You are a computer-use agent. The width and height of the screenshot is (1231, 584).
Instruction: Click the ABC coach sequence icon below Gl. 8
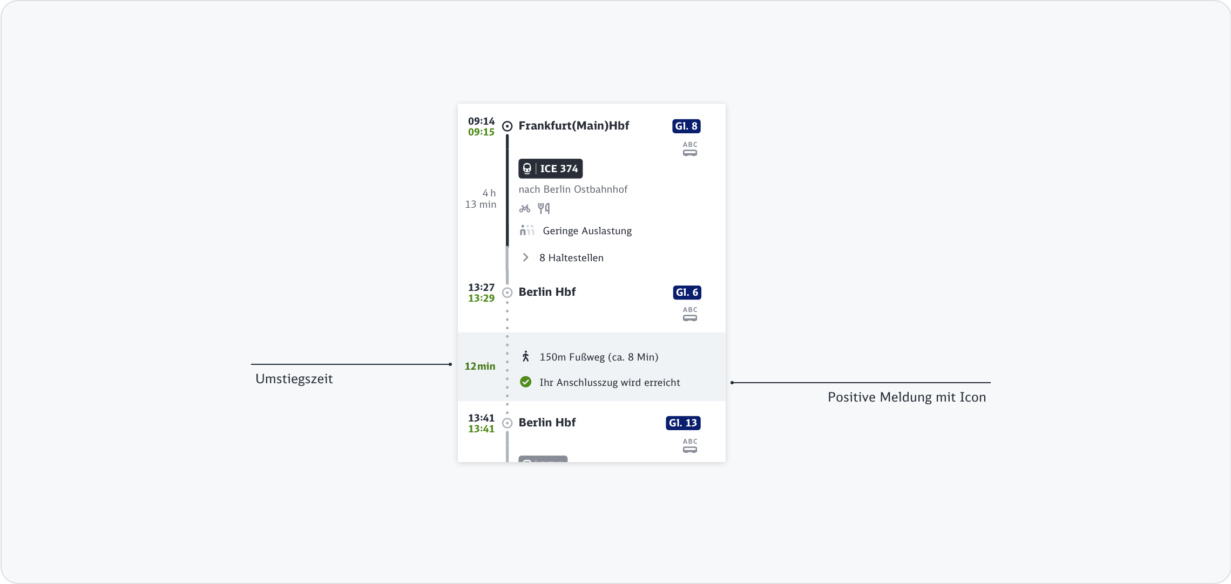[690, 149]
